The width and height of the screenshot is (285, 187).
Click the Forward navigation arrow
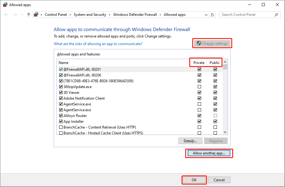[x=15, y=15]
